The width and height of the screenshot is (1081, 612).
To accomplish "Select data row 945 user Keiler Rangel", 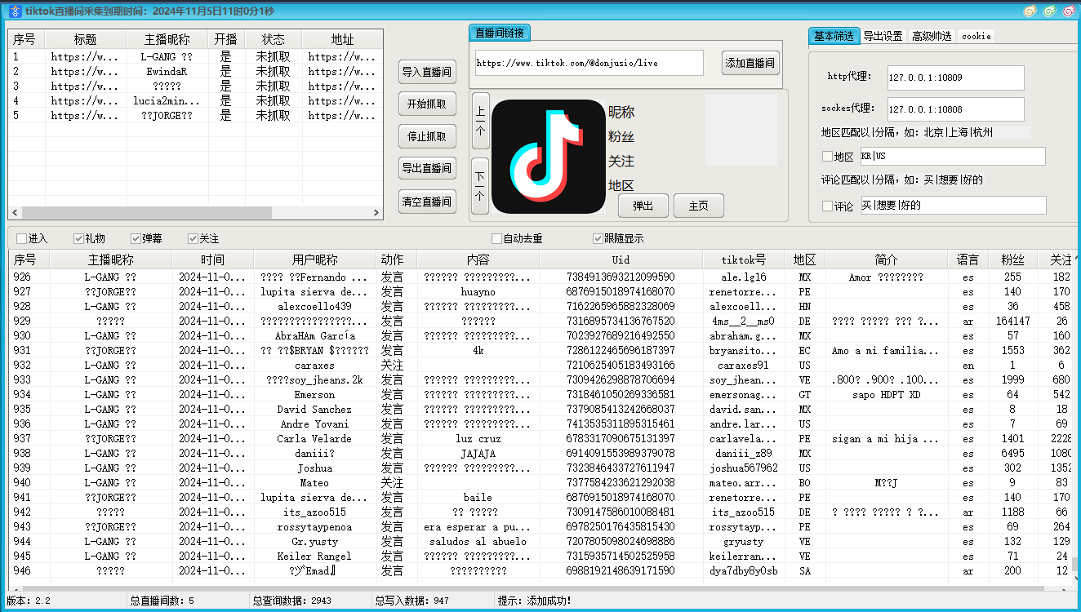I will pos(539,556).
